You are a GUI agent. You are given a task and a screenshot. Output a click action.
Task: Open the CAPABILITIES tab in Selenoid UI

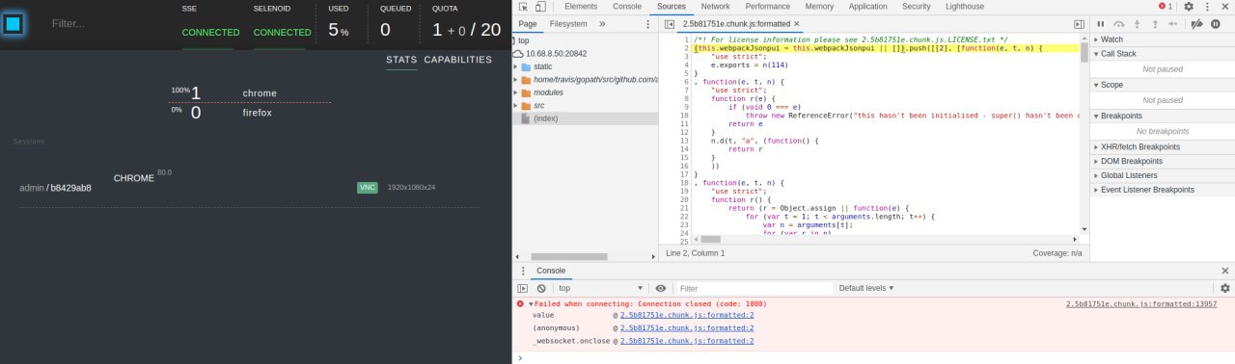pos(457,60)
